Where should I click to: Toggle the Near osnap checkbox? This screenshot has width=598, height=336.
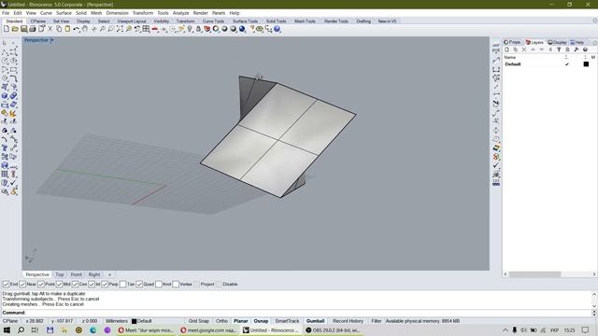coord(22,284)
